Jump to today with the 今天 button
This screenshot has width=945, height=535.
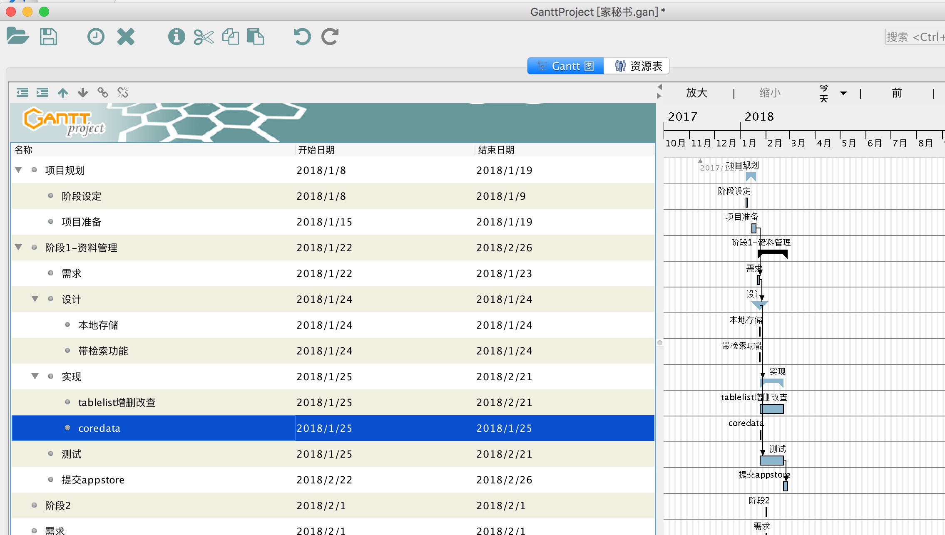(x=824, y=93)
